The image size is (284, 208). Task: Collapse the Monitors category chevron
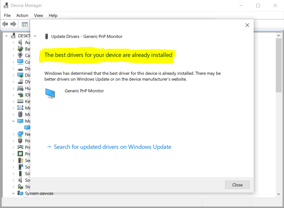13,121
